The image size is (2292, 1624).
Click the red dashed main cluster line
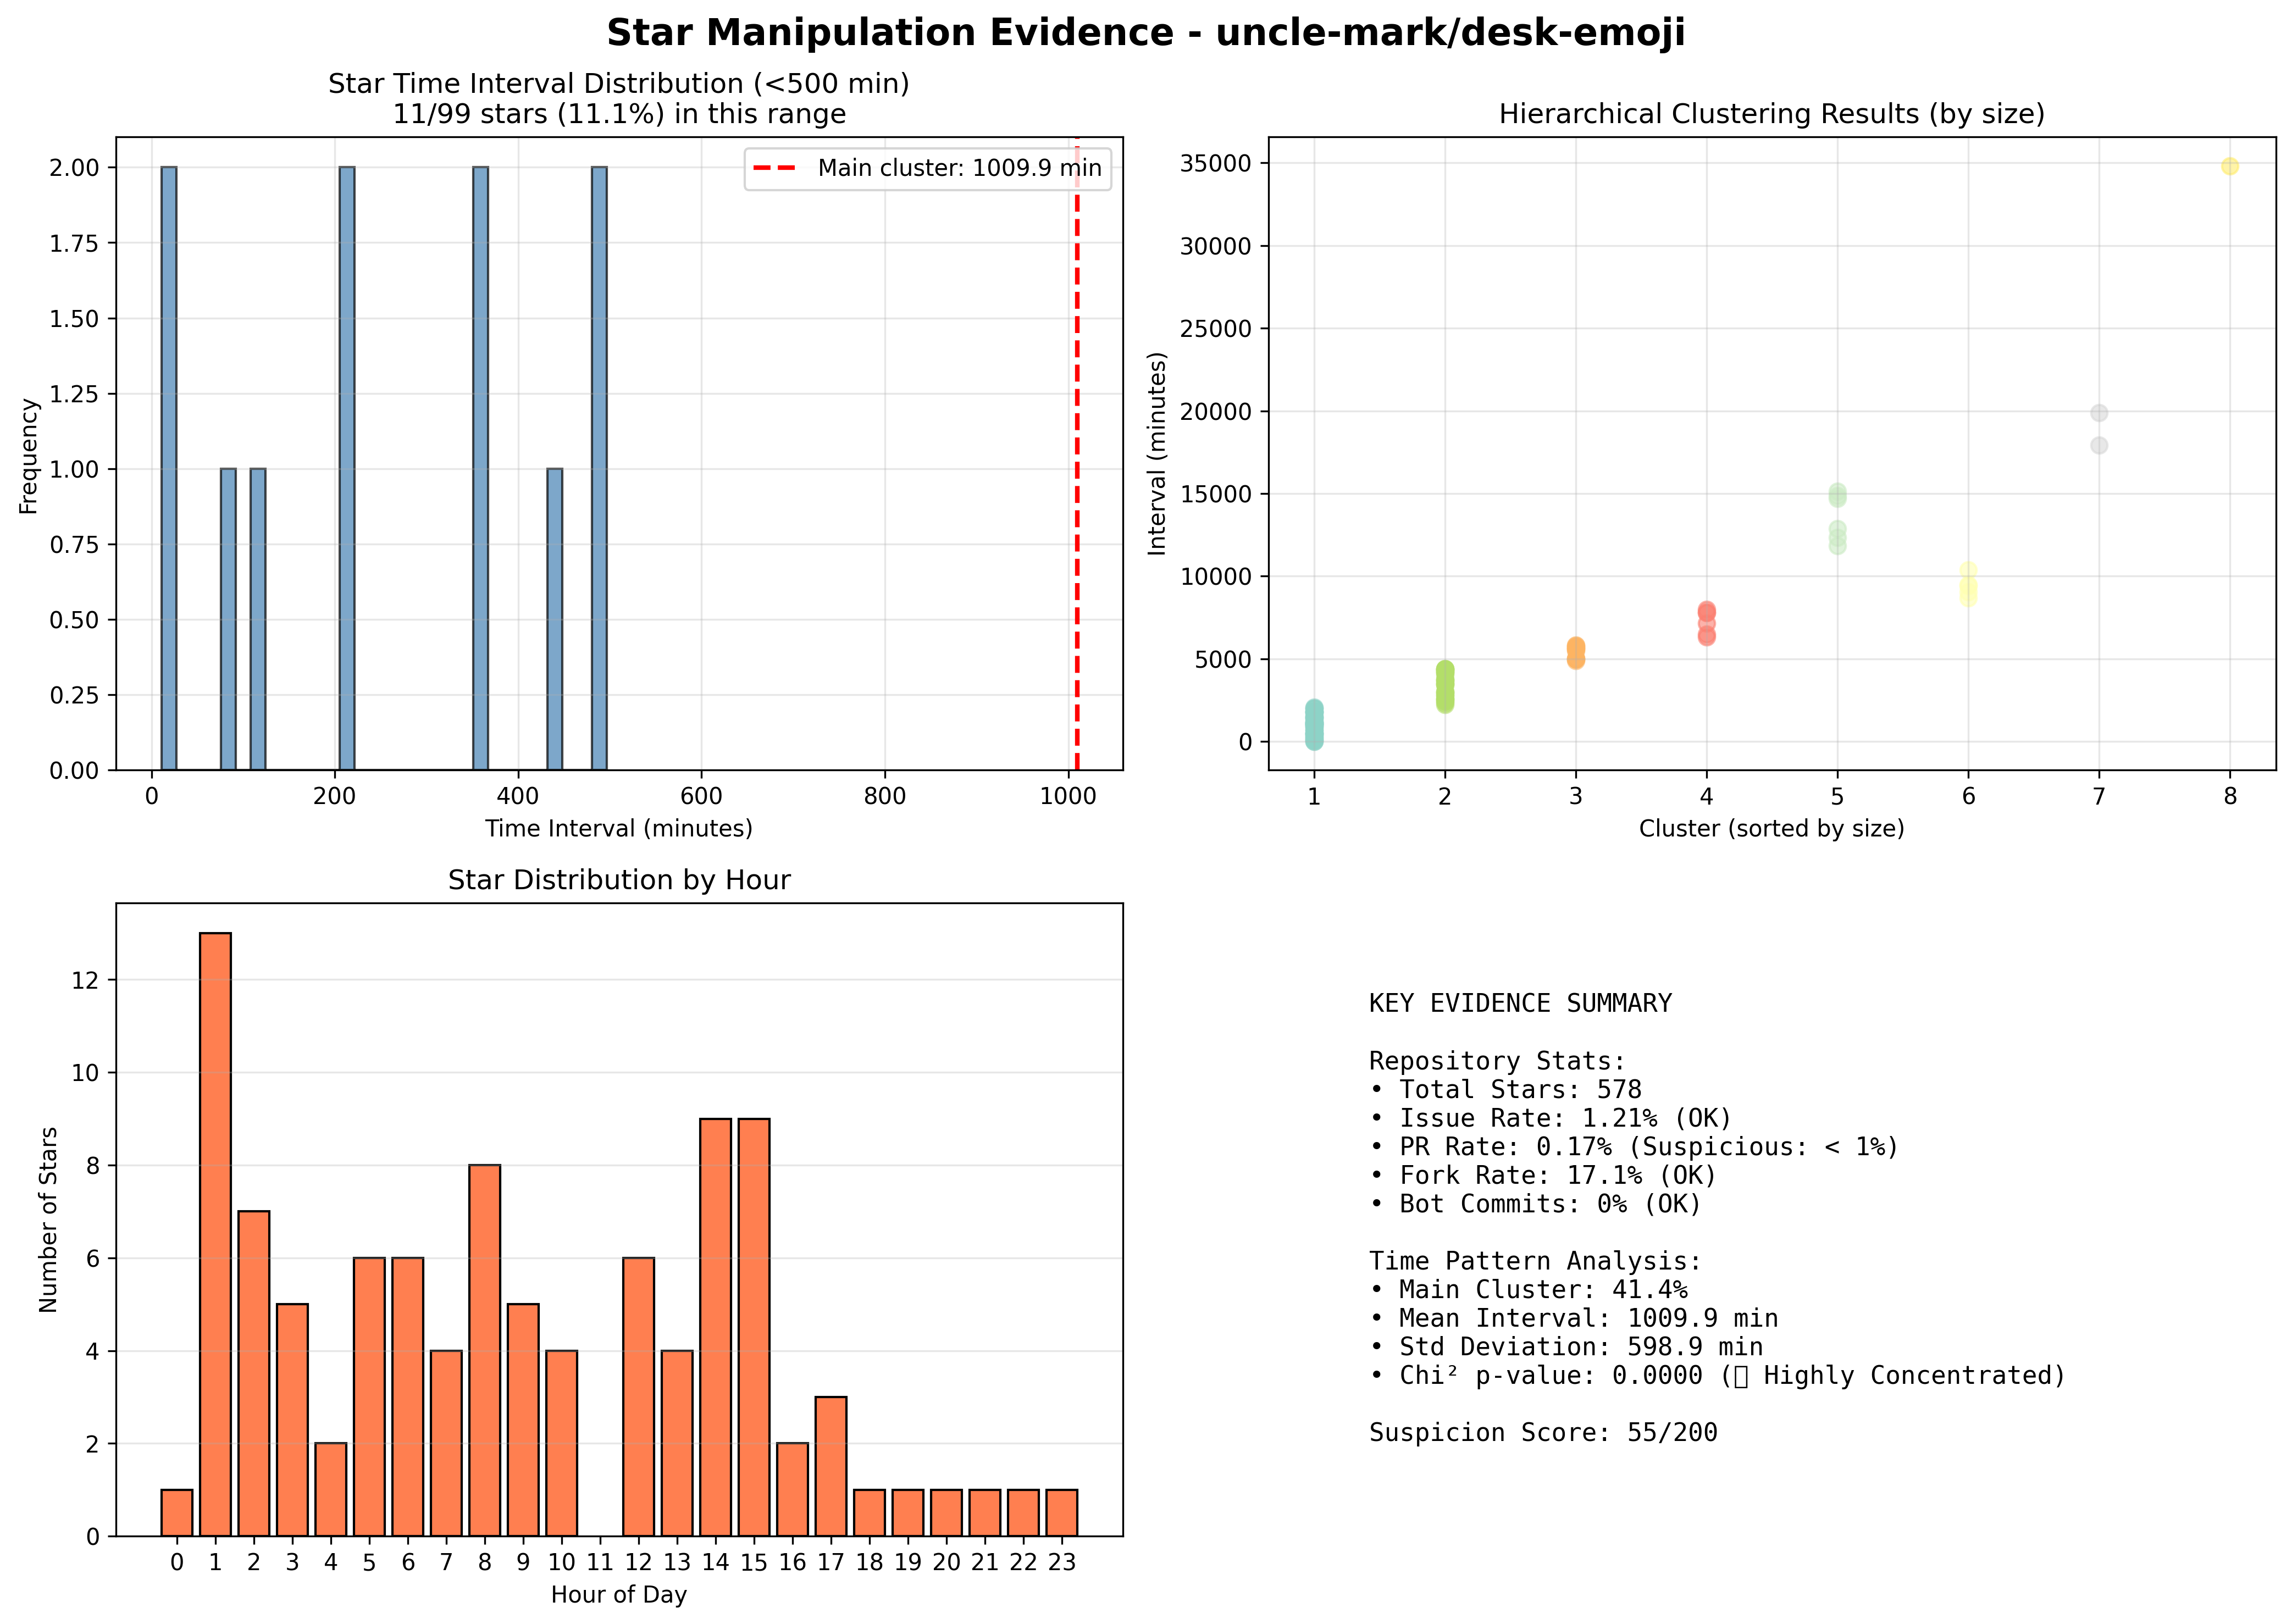(1077, 480)
